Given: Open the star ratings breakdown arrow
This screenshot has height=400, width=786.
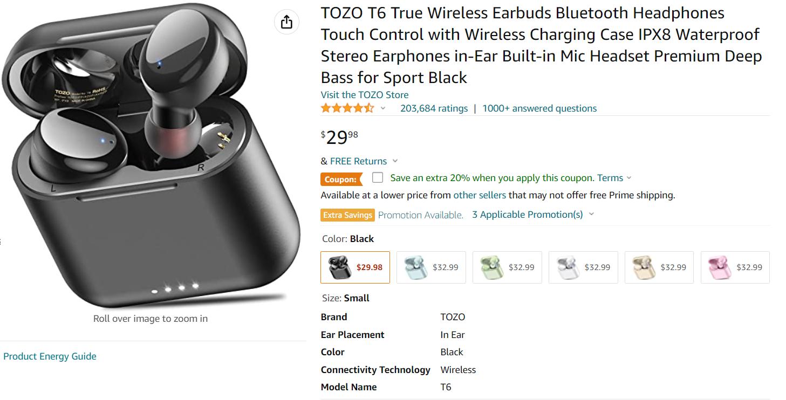Looking at the screenshot, I should (x=383, y=108).
